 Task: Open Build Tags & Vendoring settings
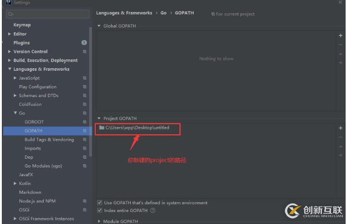pos(49,139)
